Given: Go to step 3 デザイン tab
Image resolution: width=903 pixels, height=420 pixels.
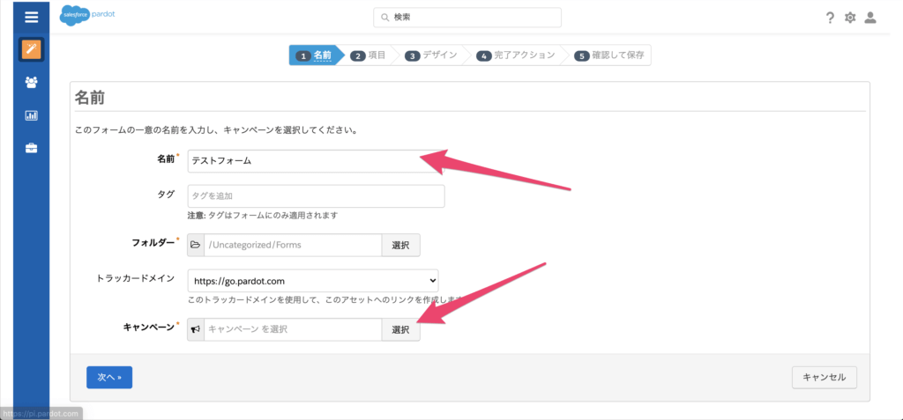Looking at the screenshot, I should click(432, 55).
